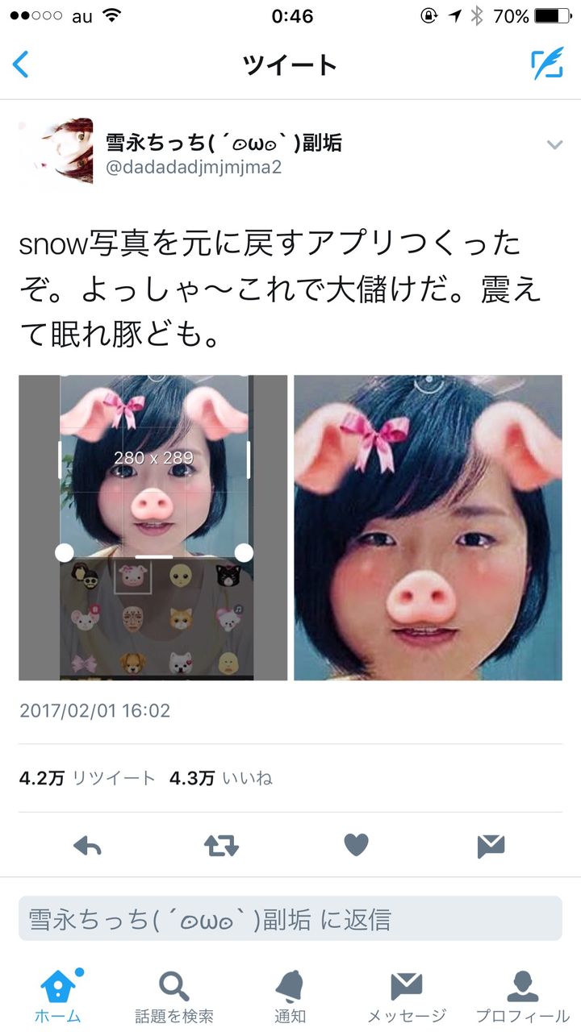Viewport: 581px width, 1032px height.
Task: Open the ホーム tab
Action: (58, 996)
